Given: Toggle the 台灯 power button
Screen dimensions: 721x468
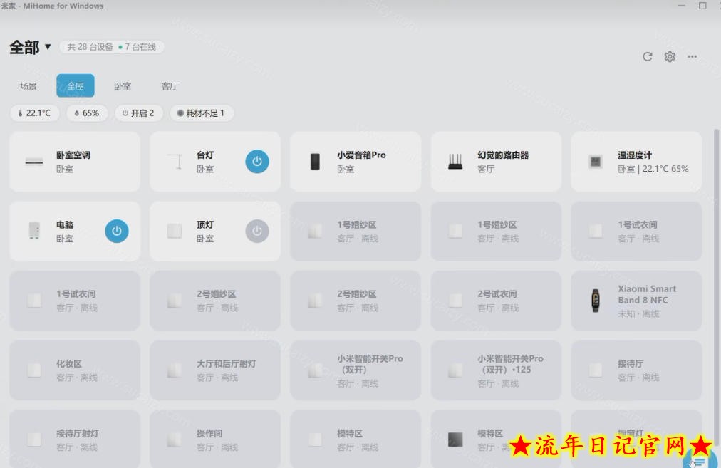Looking at the screenshot, I should coord(257,162).
